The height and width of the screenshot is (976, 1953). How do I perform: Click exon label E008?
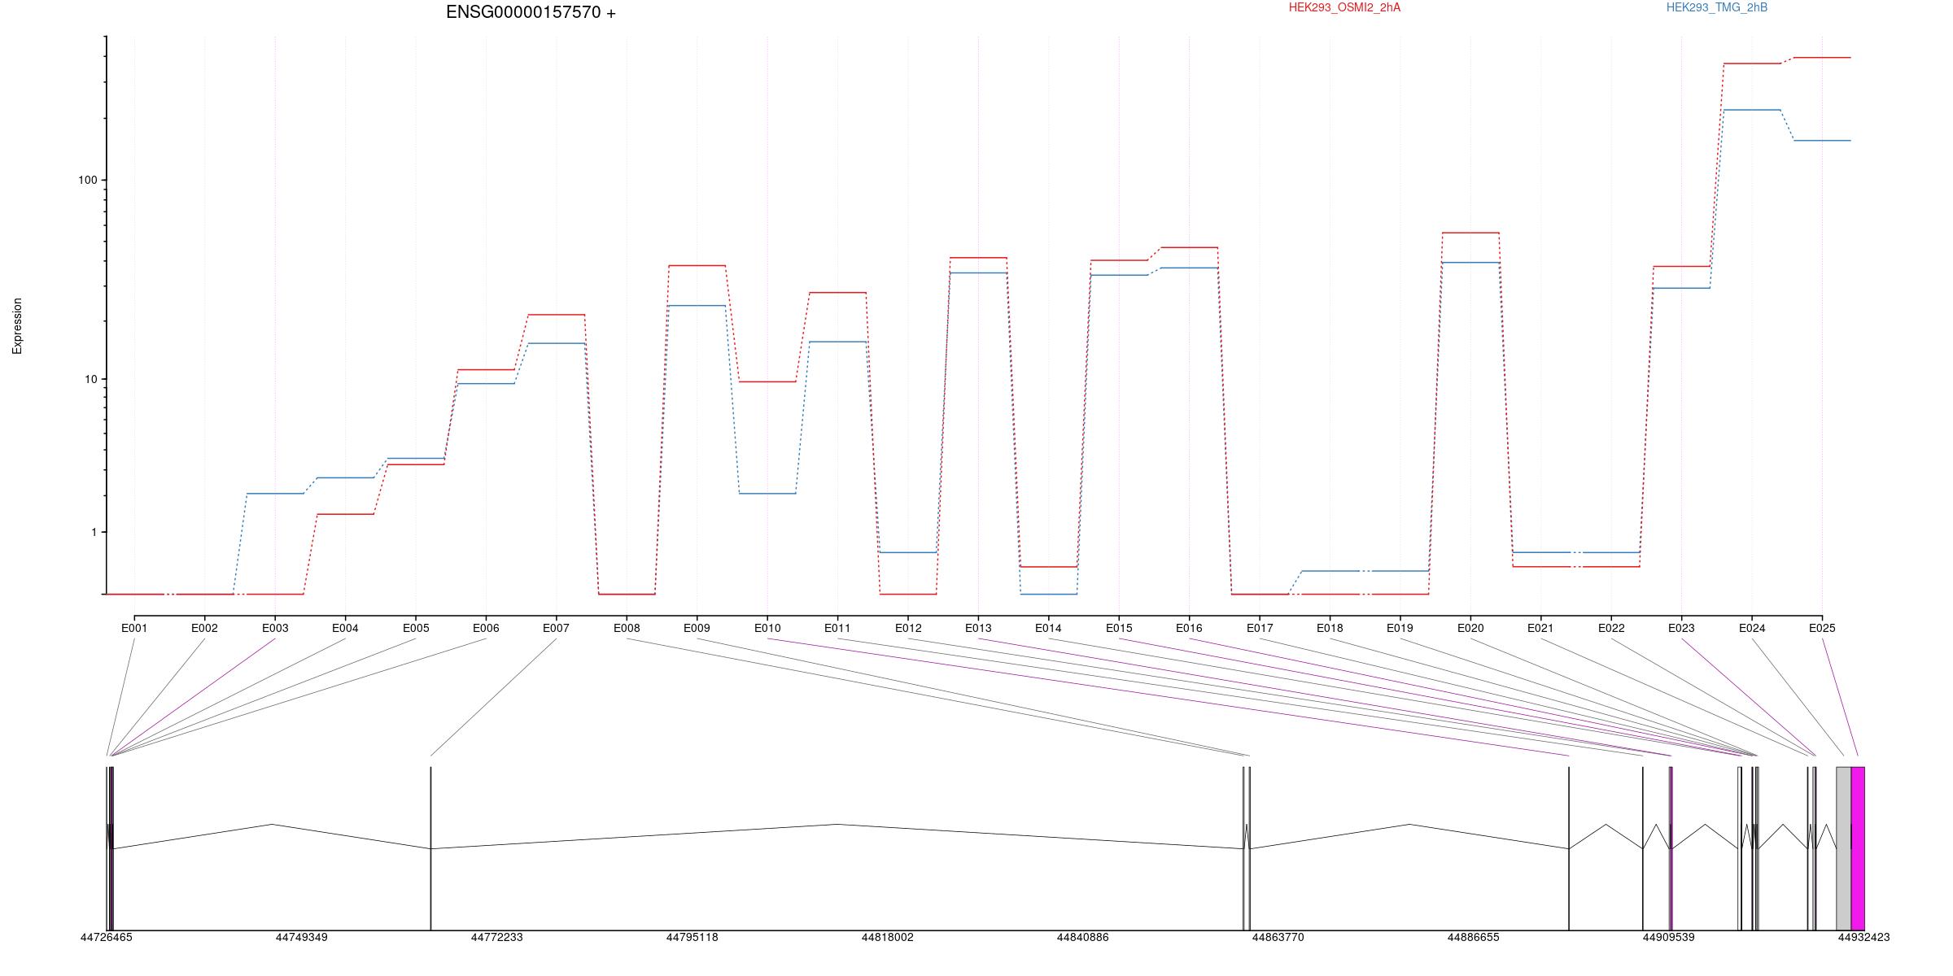point(627,628)
